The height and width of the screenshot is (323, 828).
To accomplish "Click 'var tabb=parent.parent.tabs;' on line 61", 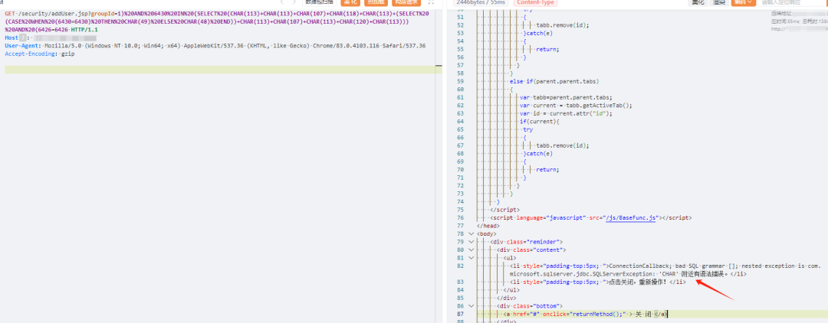I will 566,97.
